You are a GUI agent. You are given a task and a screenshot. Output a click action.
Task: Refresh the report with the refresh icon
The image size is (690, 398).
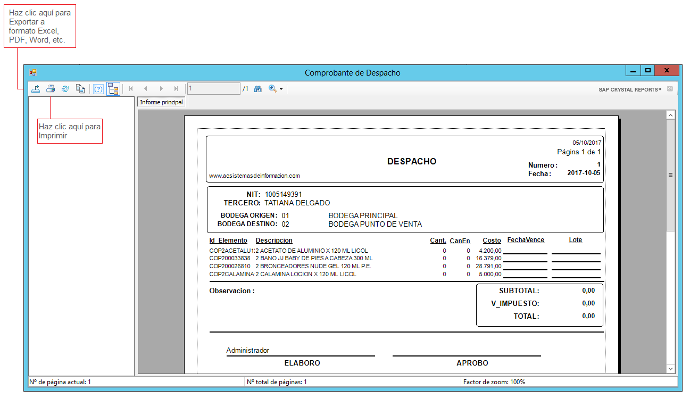click(65, 89)
